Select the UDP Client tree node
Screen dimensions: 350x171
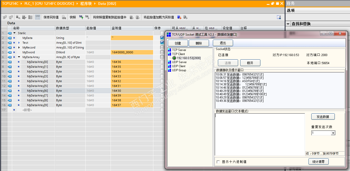pyautogui.click(x=179, y=66)
